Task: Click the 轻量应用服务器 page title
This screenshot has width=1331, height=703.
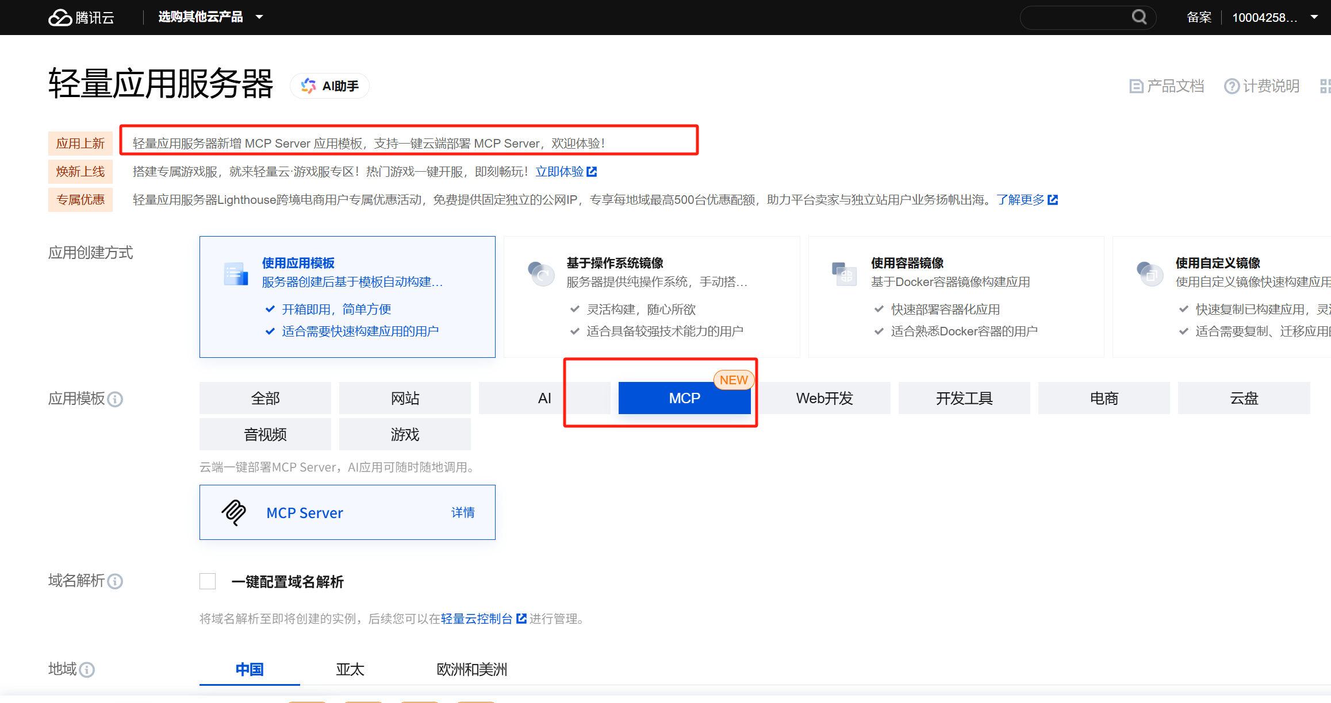Action: tap(161, 84)
